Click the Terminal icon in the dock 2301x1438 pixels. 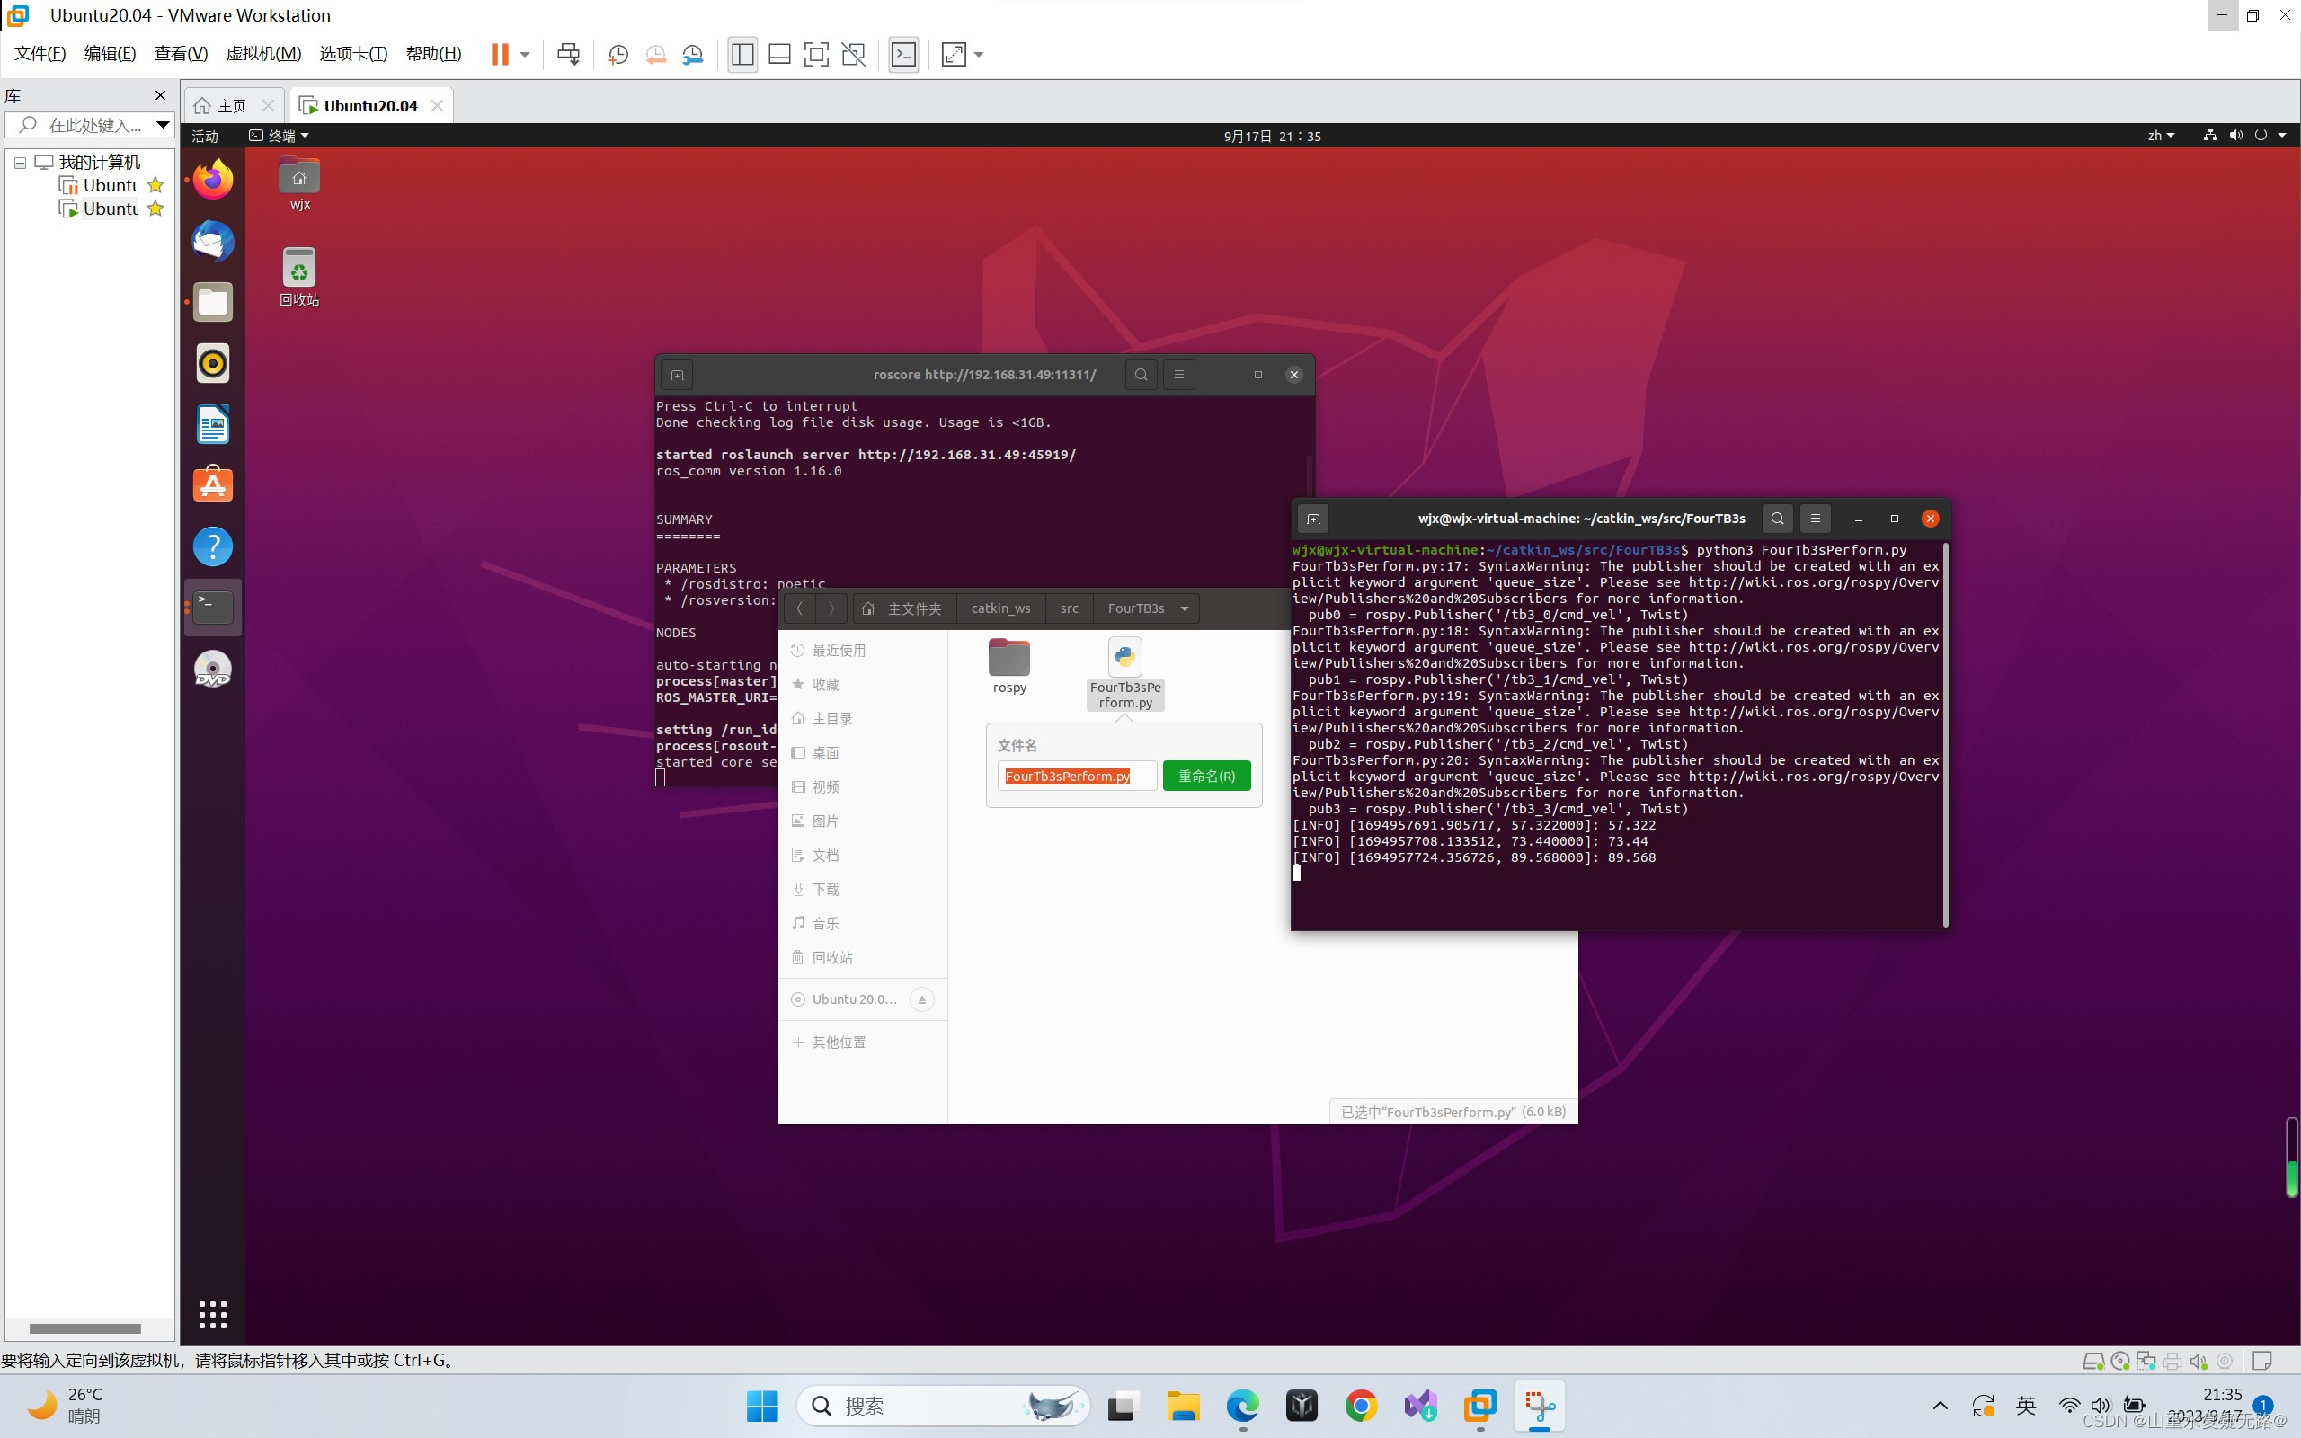(x=213, y=608)
